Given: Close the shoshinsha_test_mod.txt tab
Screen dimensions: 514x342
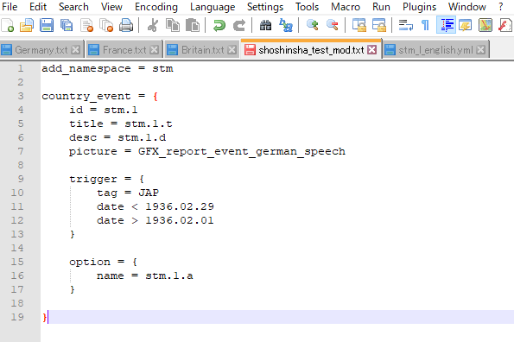Looking at the screenshot, I should pos(371,50).
